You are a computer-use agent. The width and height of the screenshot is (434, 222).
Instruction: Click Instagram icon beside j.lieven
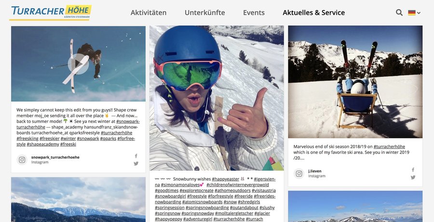tap(299, 173)
